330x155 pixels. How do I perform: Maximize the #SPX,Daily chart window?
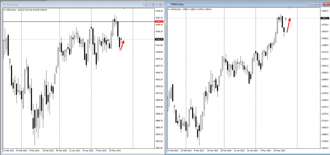(x=153, y=5)
